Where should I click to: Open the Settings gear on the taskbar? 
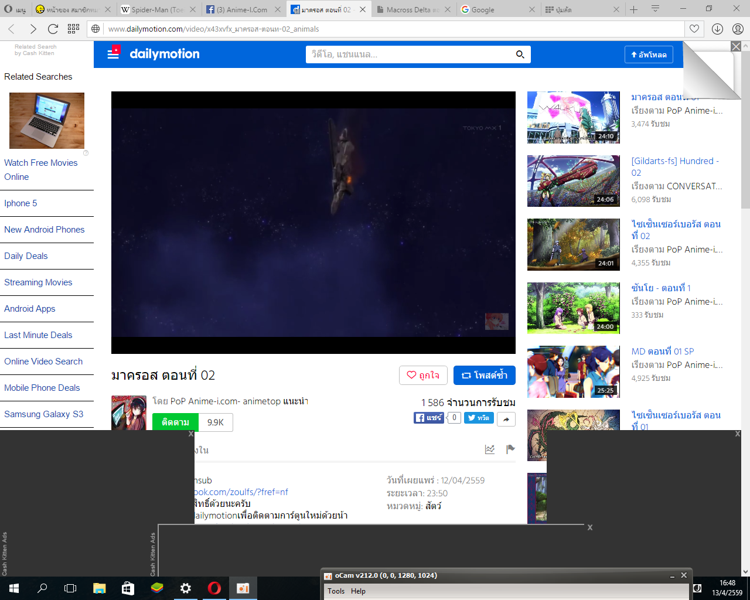(185, 588)
